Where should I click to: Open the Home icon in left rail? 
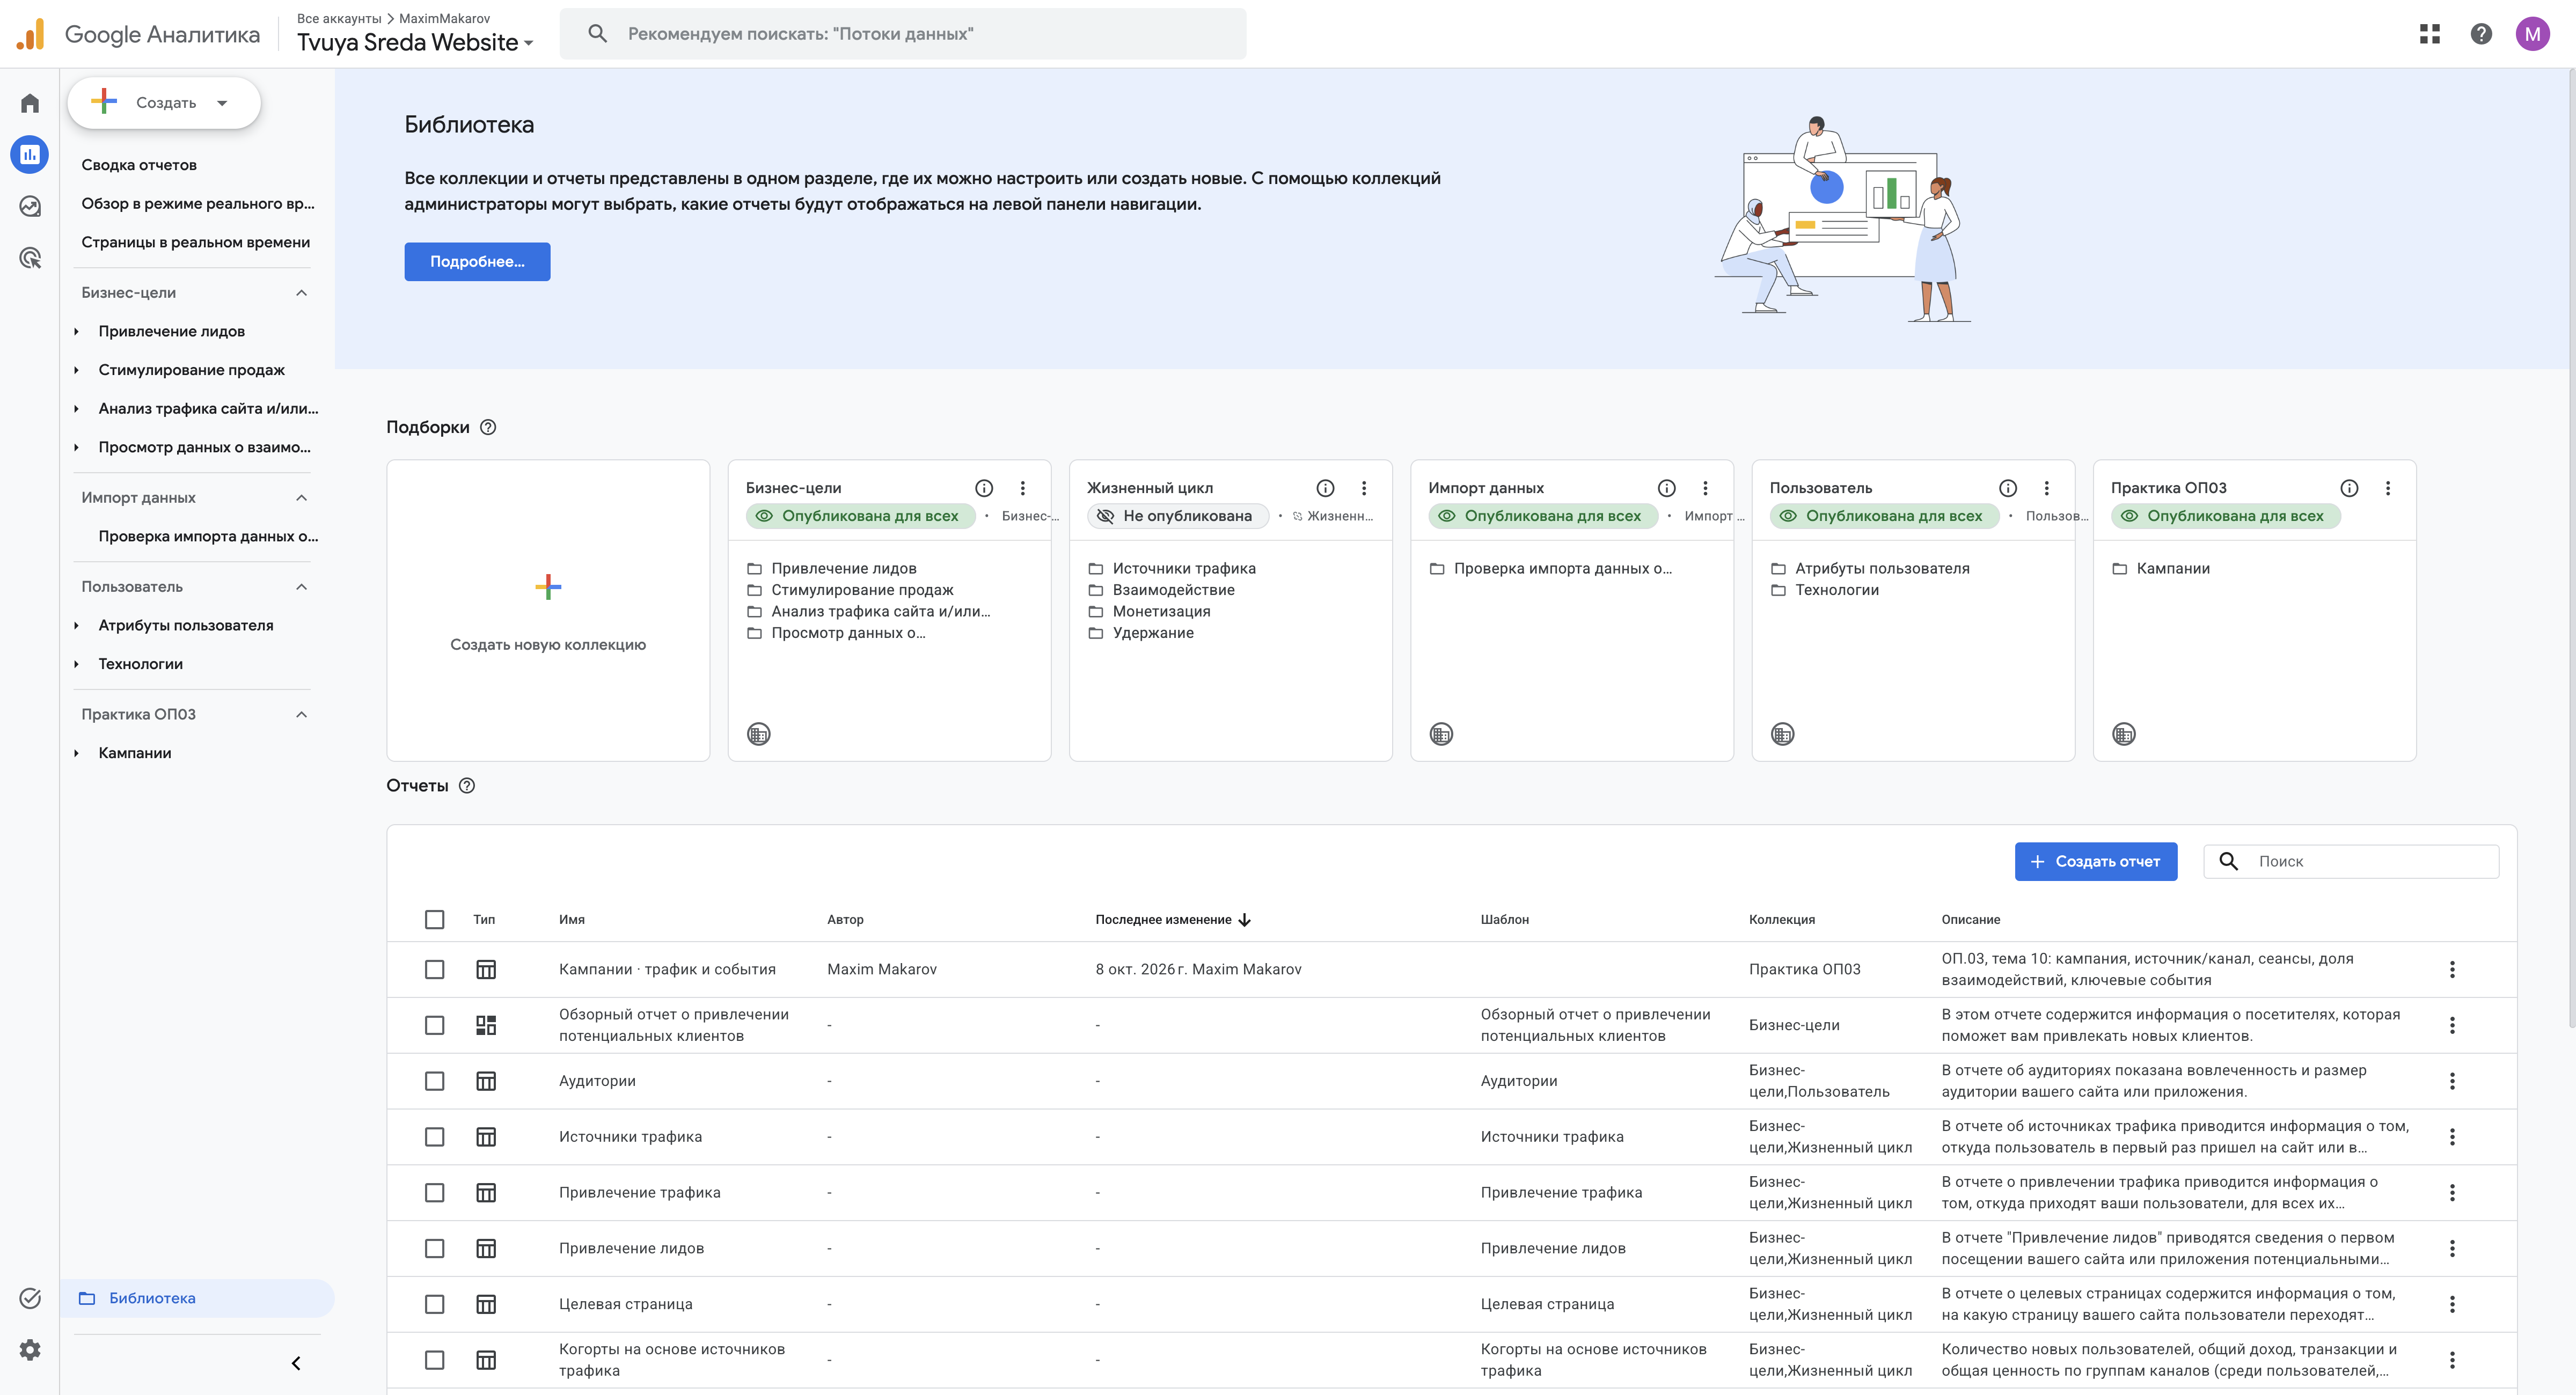click(x=30, y=103)
